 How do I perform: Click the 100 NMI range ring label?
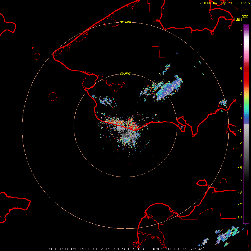[x=125, y=22]
